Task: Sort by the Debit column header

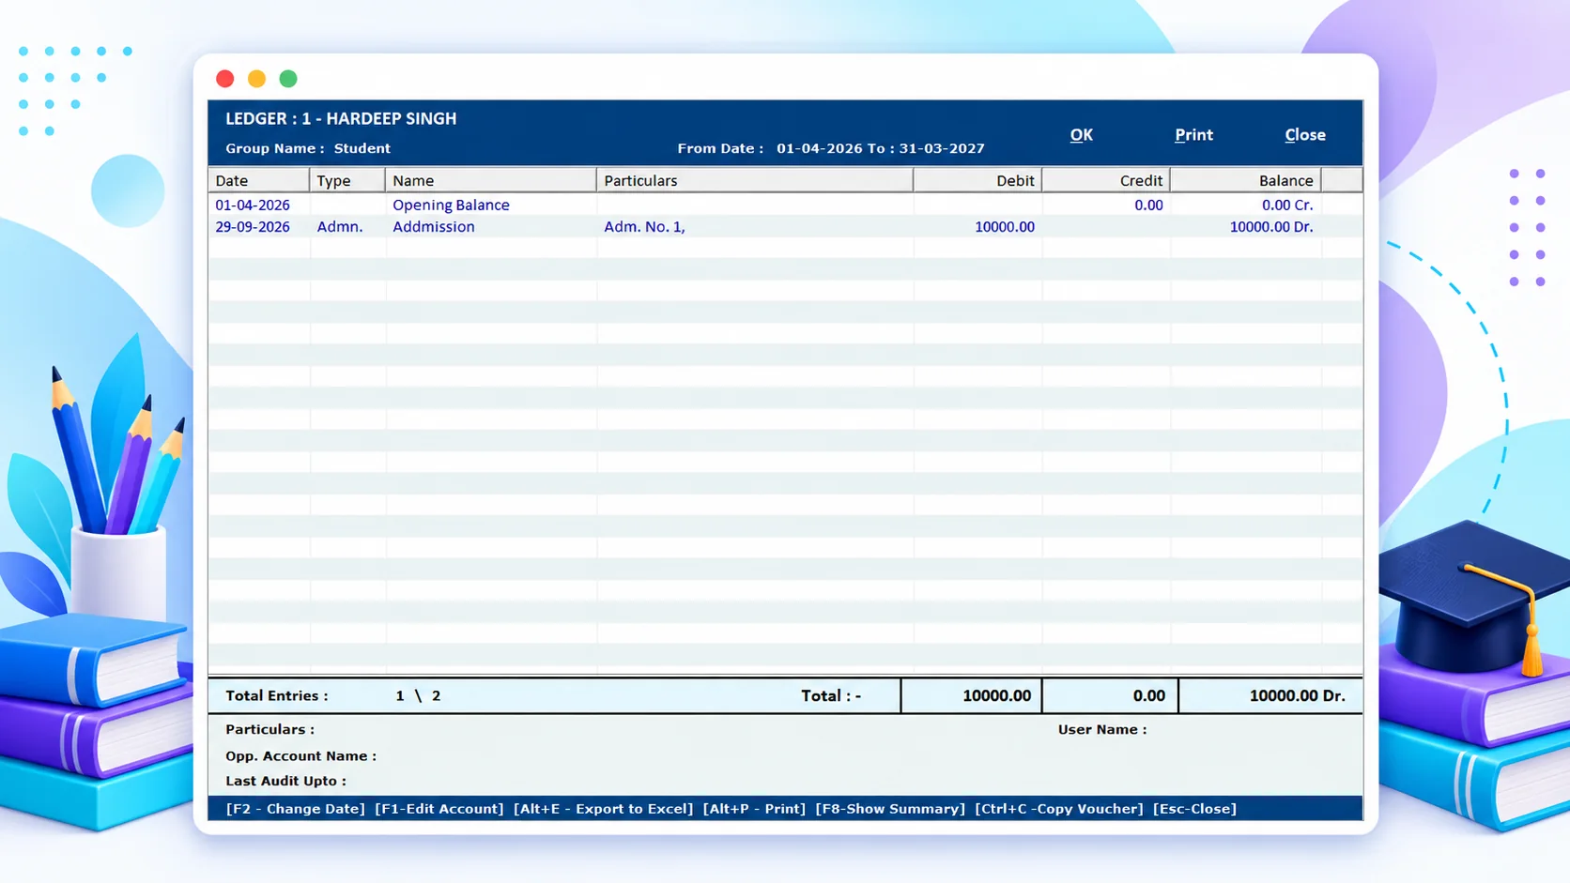Action: click(977, 180)
